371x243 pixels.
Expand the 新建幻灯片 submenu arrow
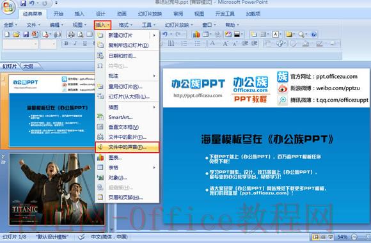[154, 35]
